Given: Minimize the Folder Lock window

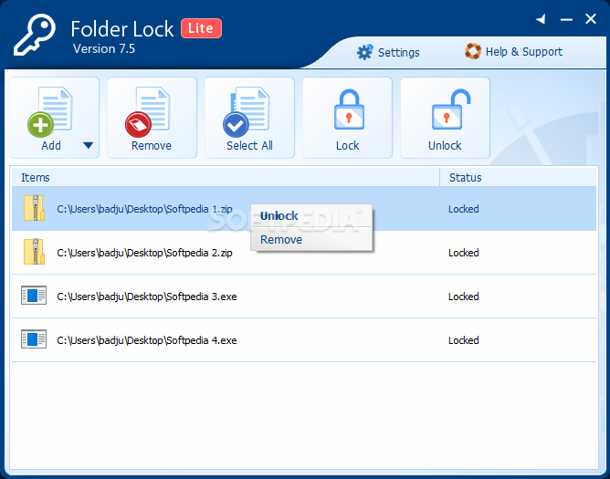Looking at the screenshot, I should click(566, 19).
